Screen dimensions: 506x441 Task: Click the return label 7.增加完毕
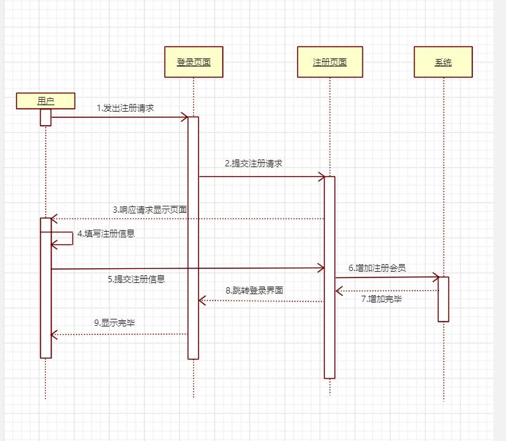(x=381, y=299)
